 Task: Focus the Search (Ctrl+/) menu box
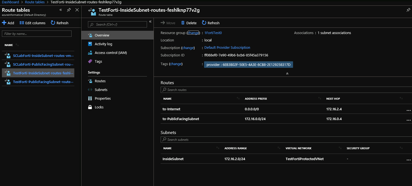(x=117, y=24)
